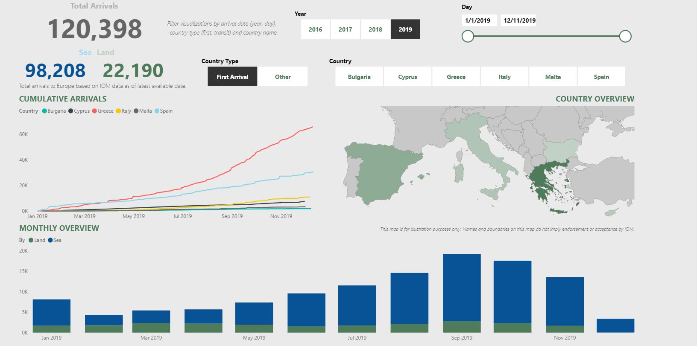
Task: Click the January 2019 sea bar
Action: (52, 312)
